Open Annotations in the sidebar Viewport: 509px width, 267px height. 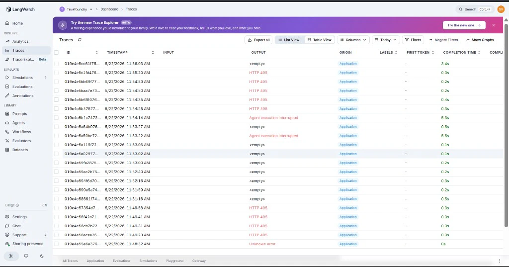pyautogui.click(x=23, y=96)
